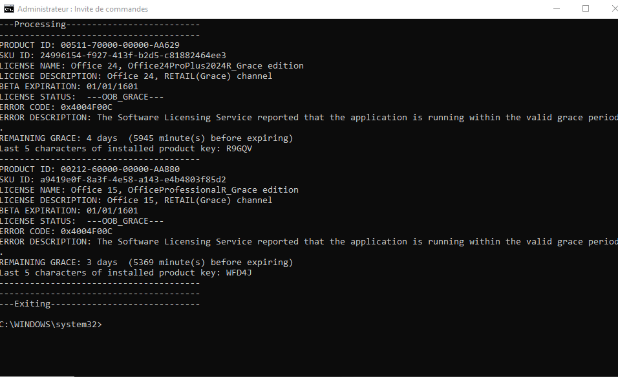Minimize the Invite de commandes window

pos(557,8)
